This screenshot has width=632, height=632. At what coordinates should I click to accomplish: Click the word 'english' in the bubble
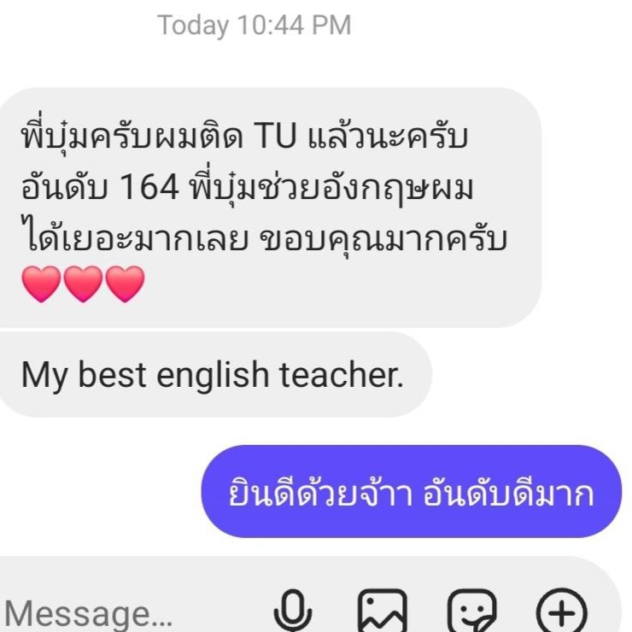tap(213, 375)
